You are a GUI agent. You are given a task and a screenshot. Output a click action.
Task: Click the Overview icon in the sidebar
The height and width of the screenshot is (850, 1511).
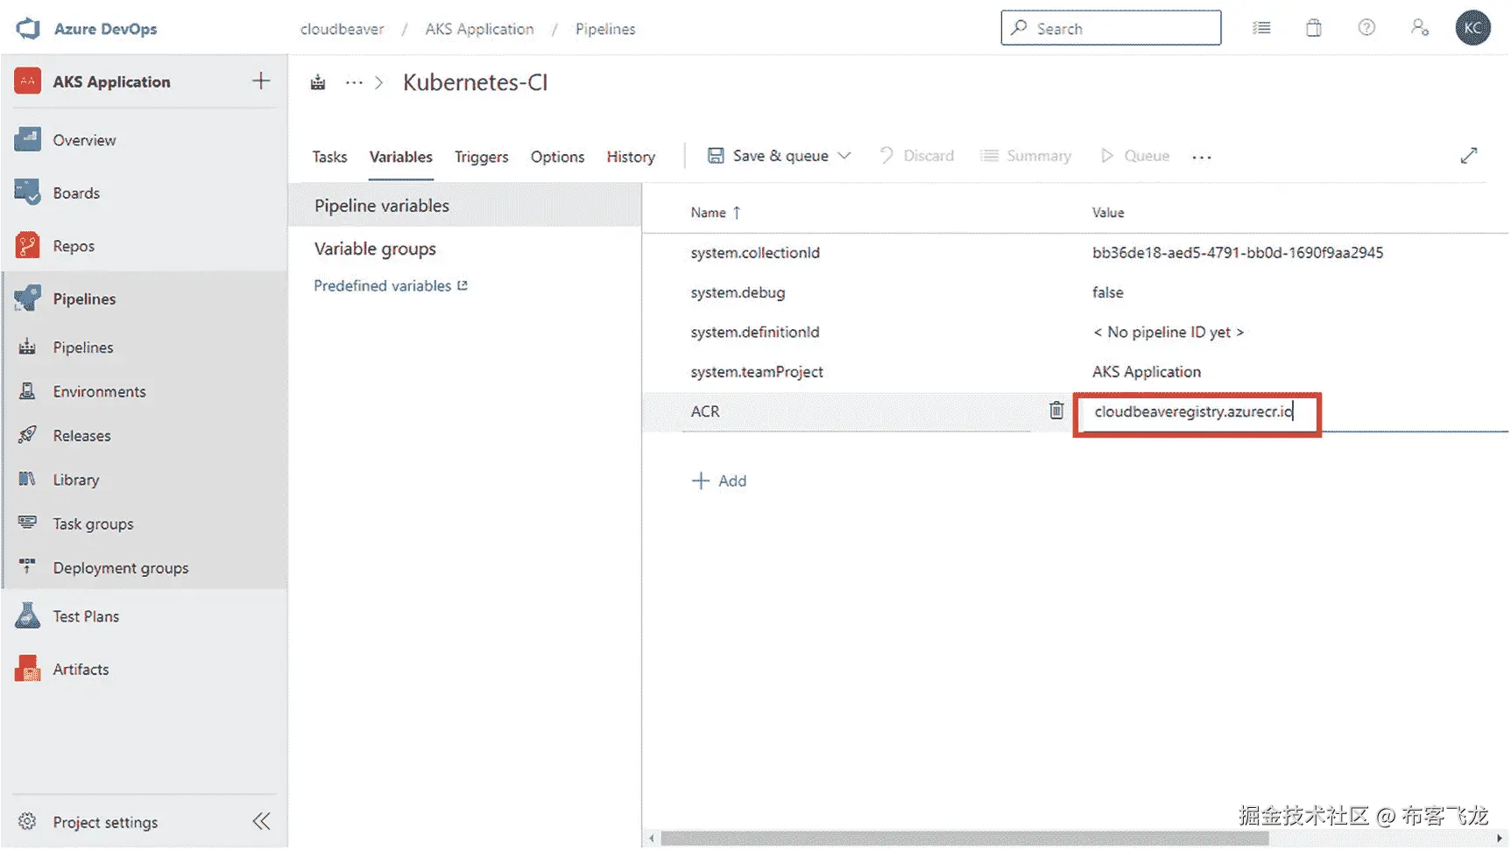tap(28, 140)
